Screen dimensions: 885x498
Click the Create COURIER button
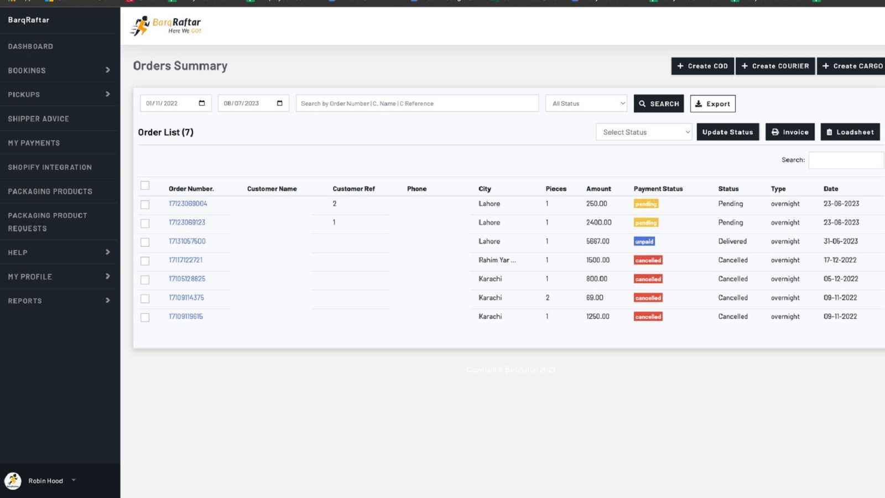click(775, 66)
